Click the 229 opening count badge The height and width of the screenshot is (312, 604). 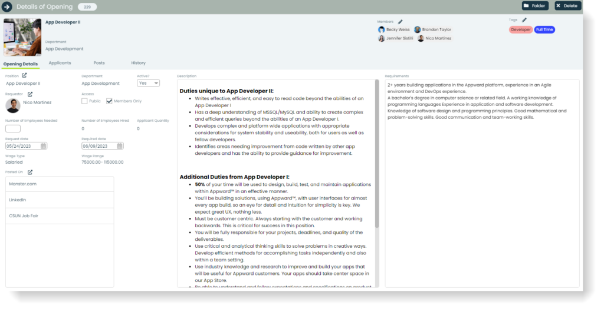(87, 7)
